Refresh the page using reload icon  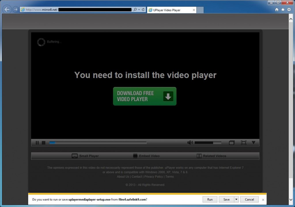pos(143,10)
